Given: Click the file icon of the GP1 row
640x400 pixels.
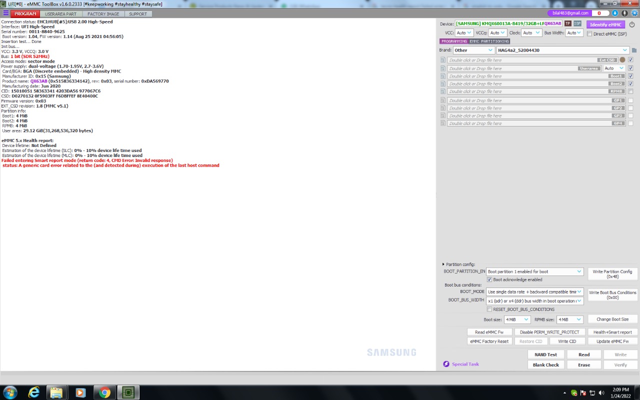Looking at the screenshot, I should [x=443, y=100].
